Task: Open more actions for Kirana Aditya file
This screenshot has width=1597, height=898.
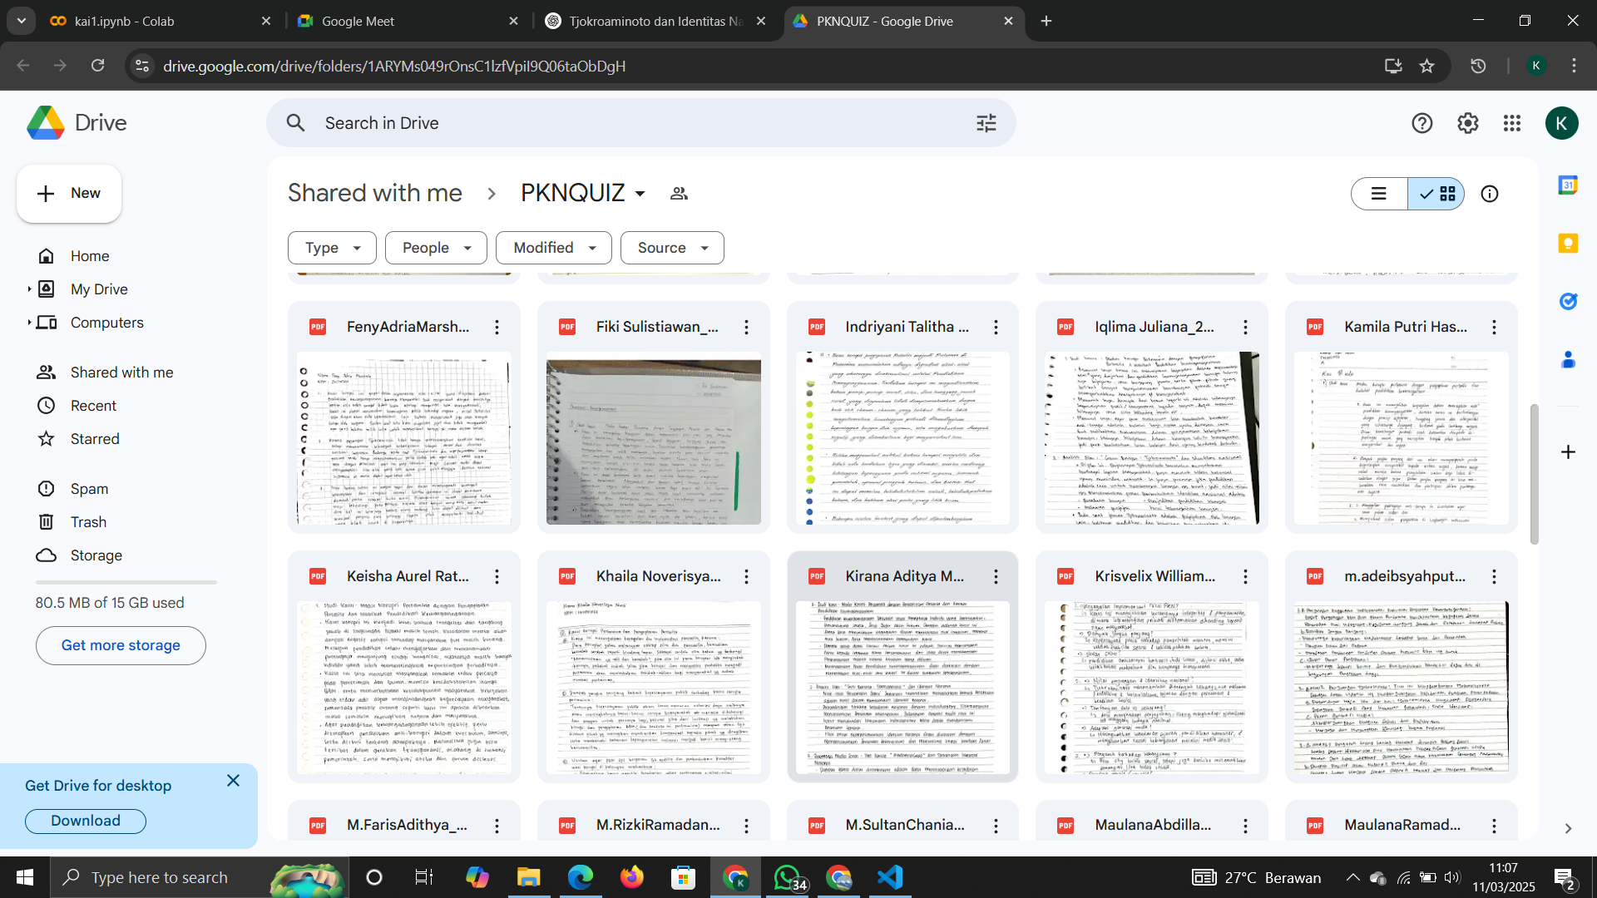Action: [996, 576]
